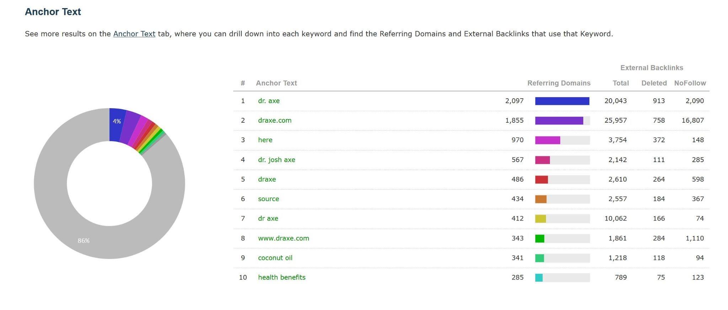Click the yellow bar for row 7
This screenshot has height=310, width=728.
pos(540,219)
